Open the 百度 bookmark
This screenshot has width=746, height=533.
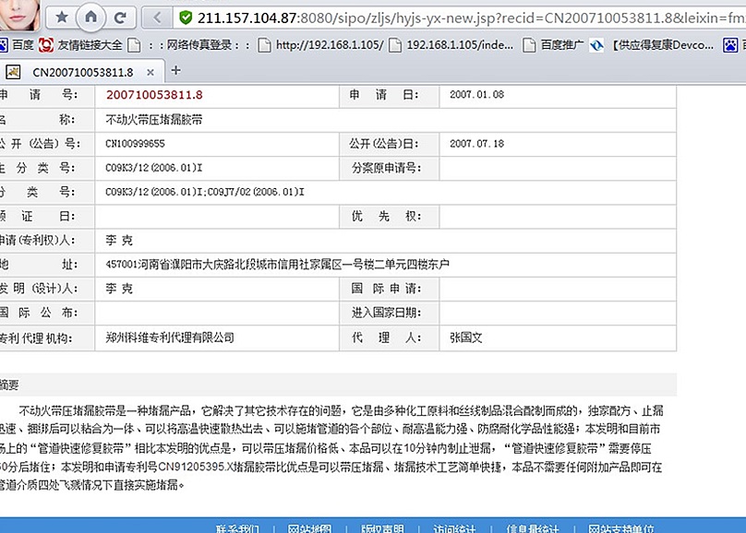pyautogui.click(x=17, y=44)
